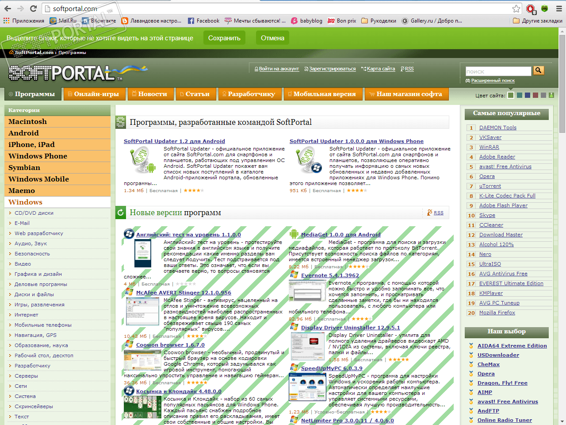Open the Macintosh category
566x425 pixels.
click(x=57, y=122)
